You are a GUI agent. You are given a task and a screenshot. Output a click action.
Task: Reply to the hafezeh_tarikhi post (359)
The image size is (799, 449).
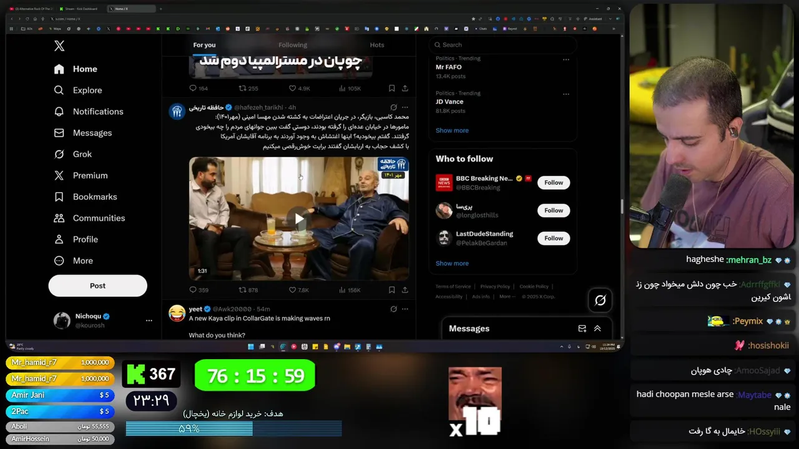pyautogui.click(x=199, y=290)
